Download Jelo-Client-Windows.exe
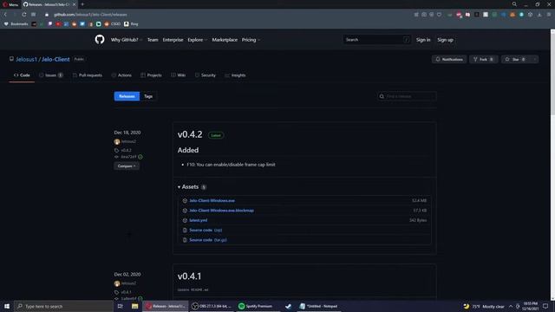 click(212, 200)
